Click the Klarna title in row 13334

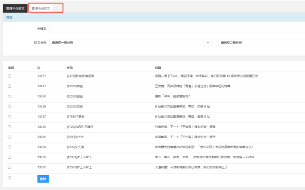(x=204, y=147)
